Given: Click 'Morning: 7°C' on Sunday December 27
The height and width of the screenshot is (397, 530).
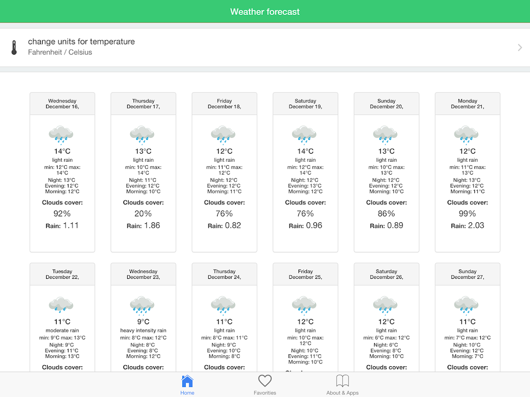Looking at the screenshot, I should (467, 356).
